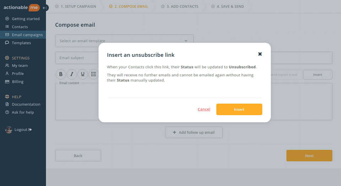Toggle italic formatting button
The image size is (341, 186).
tap(72, 74)
